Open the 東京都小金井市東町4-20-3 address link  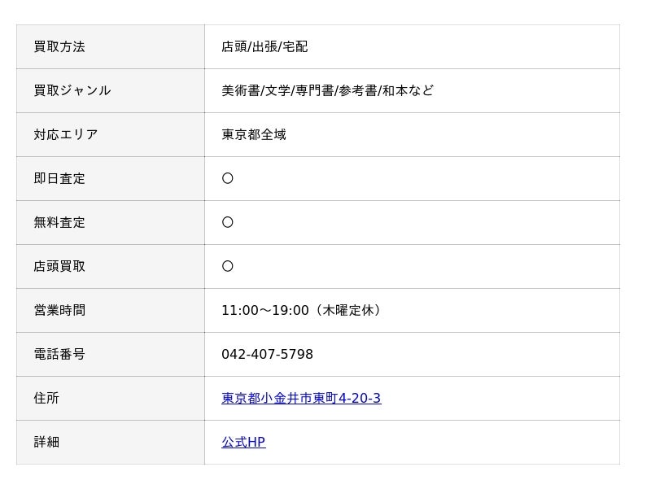[x=301, y=398]
